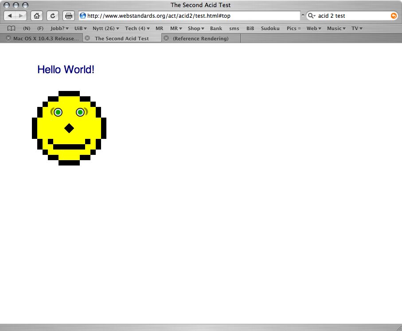
Task: Minimize the window with middle button
Action: pyautogui.click(x=16, y=5)
